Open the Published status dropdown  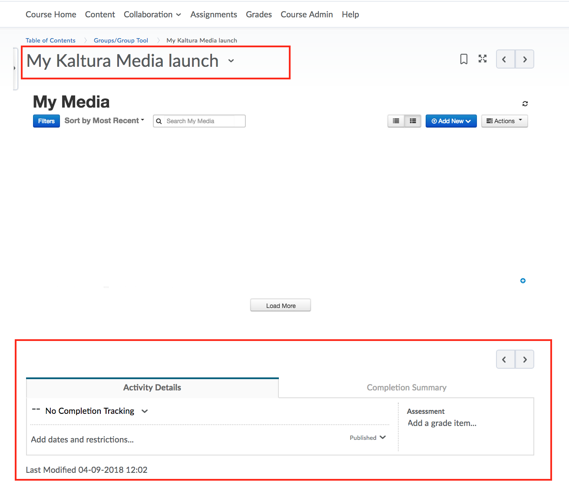point(367,438)
